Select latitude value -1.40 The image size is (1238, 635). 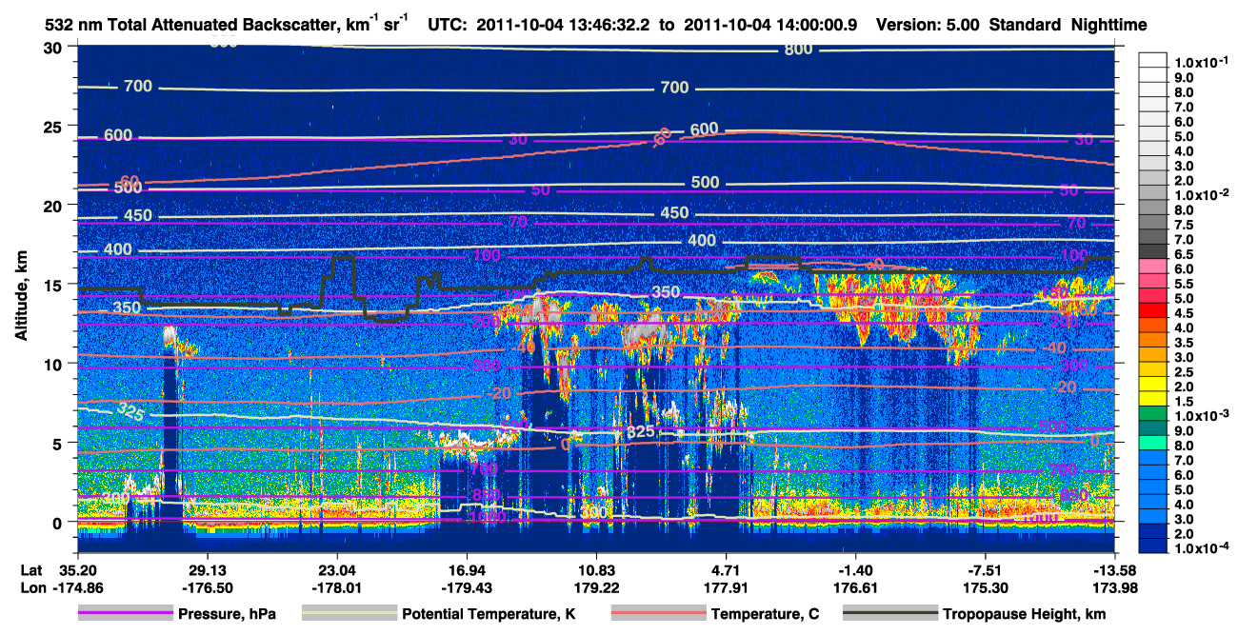[855, 569]
